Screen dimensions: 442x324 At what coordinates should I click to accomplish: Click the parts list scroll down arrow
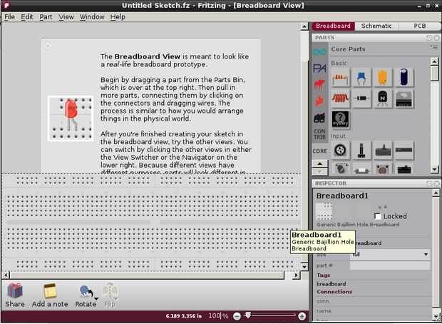[434, 169]
